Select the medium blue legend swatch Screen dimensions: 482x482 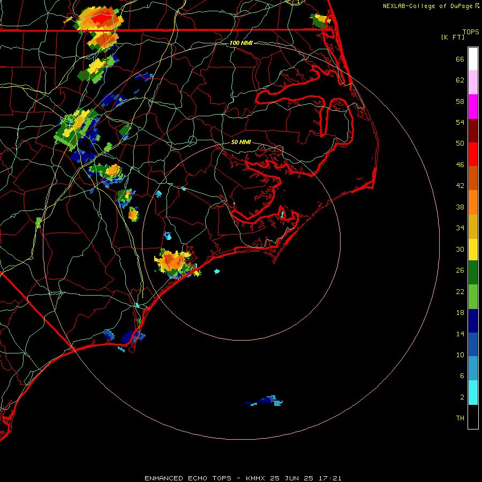(473, 344)
